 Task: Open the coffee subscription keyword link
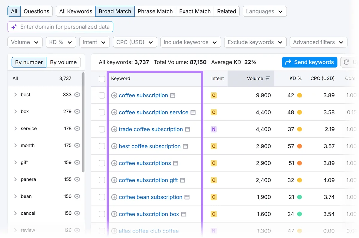(143, 96)
